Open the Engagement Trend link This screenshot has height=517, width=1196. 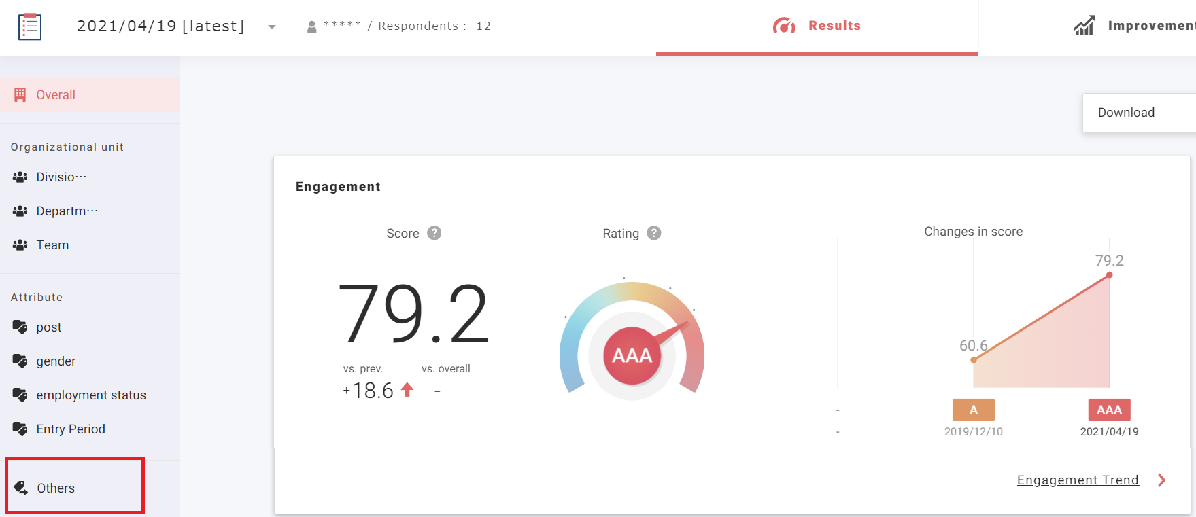[x=1077, y=480]
